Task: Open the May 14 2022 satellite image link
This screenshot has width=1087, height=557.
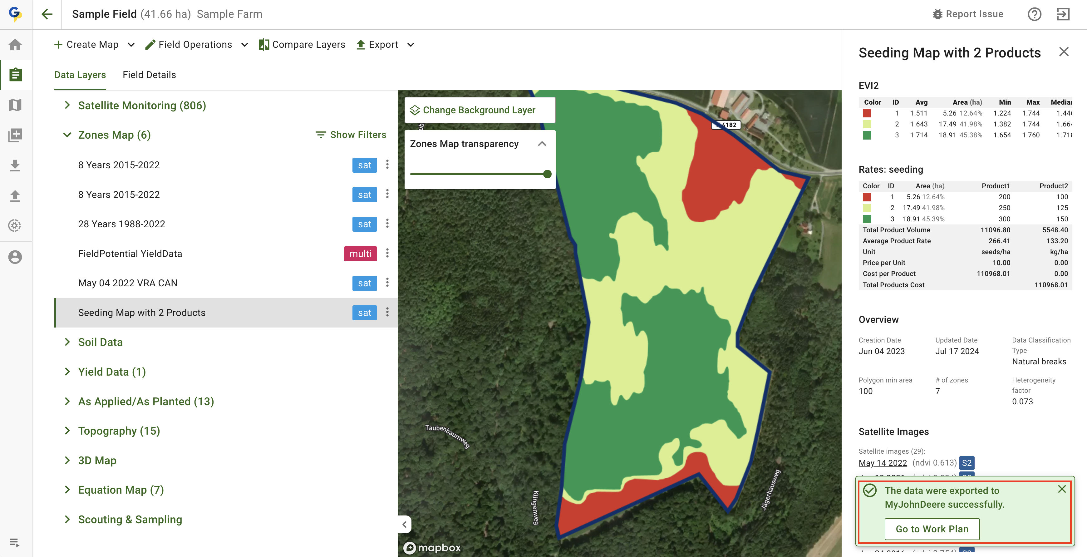Action: pos(882,463)
